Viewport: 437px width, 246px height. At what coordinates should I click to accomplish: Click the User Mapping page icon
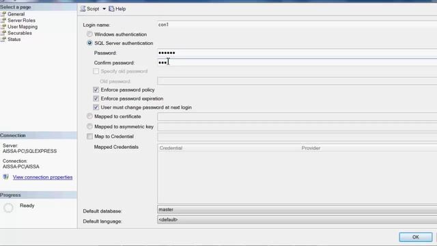click(x=3, y=27)
